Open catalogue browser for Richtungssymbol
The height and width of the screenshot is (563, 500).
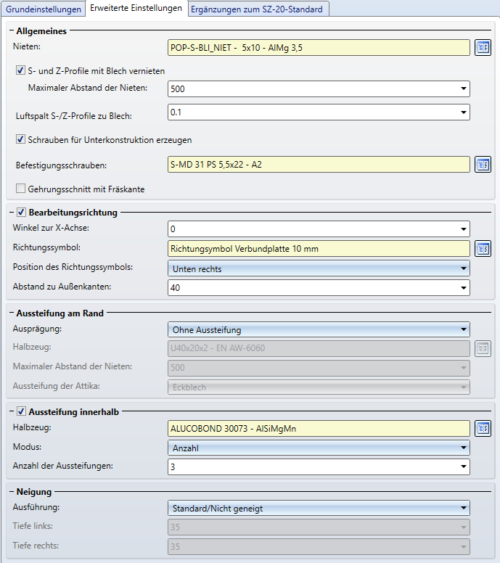(x=483, y=248)
